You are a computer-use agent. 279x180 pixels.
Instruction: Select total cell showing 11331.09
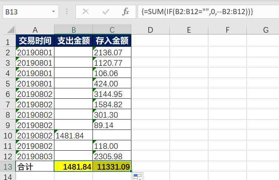point(112,167)
